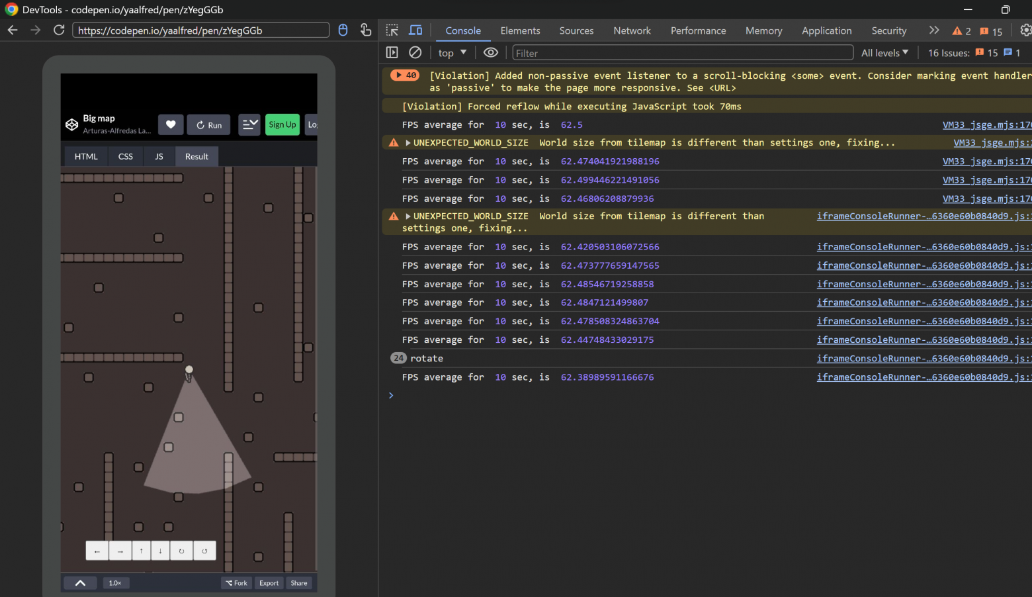Click the green Sign Up button
The width and height of the screenshot is (1032, 597).
(282, 124)
